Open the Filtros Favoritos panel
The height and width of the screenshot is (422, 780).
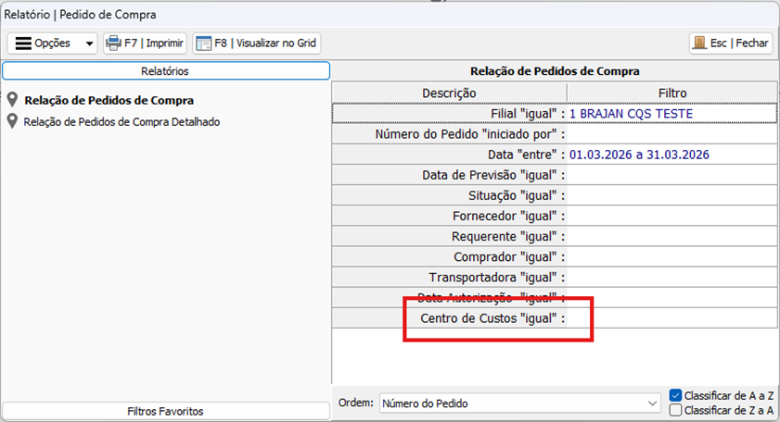165,411
